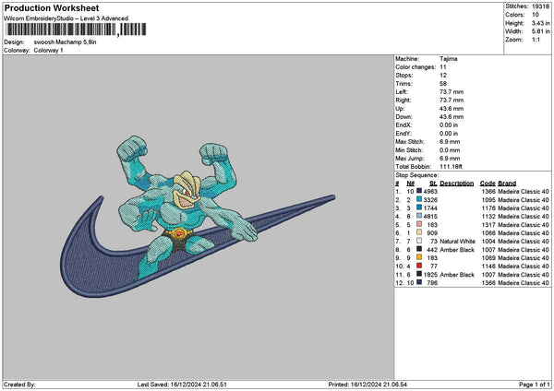This screenshot has height=391, width=554.
Task: Click the black swatch in stop row 8
Action: (419, 249)
